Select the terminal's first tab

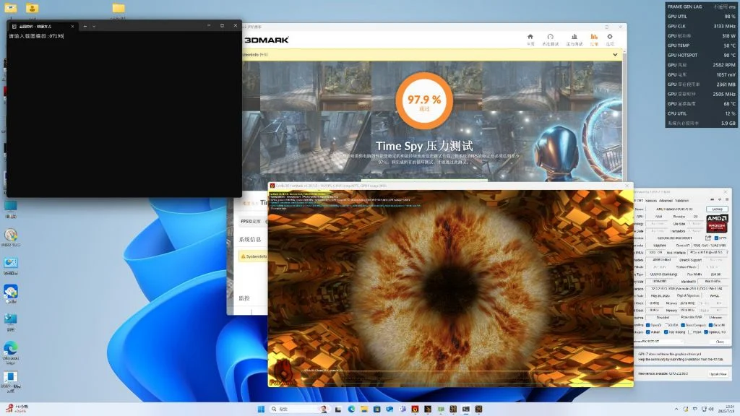43,27
